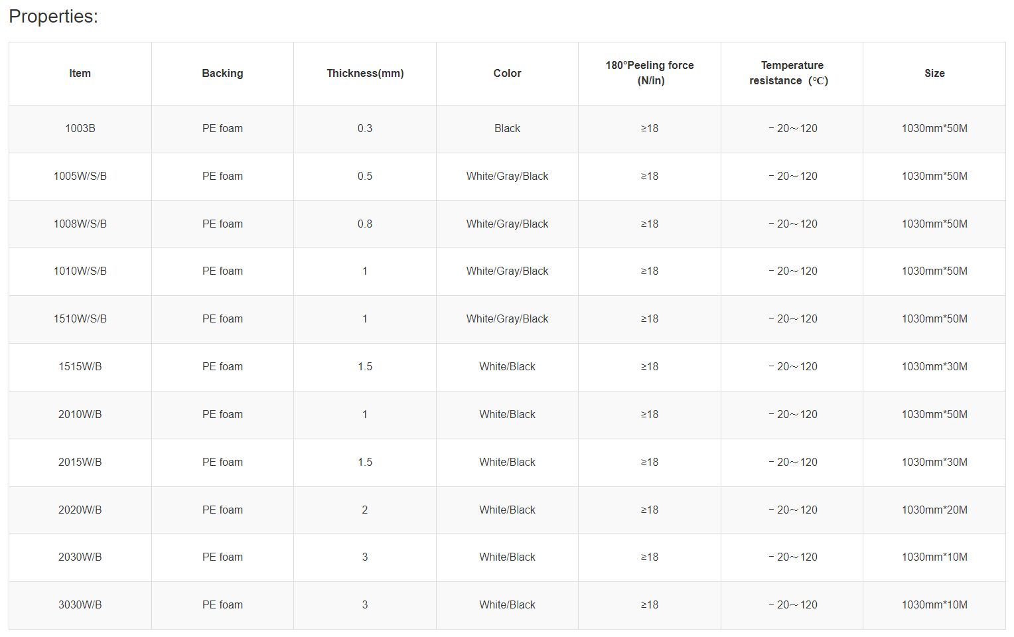Select item 2010W/B cell
The height and width of the screenshot is (637, 1014).
(x=80, y=414)
